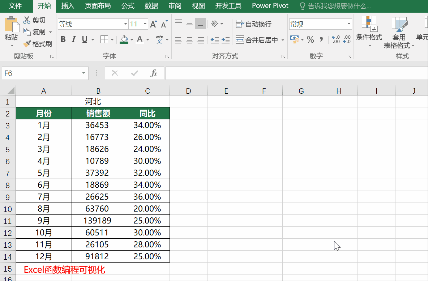Decrease font size with small A

coord(164,24)
